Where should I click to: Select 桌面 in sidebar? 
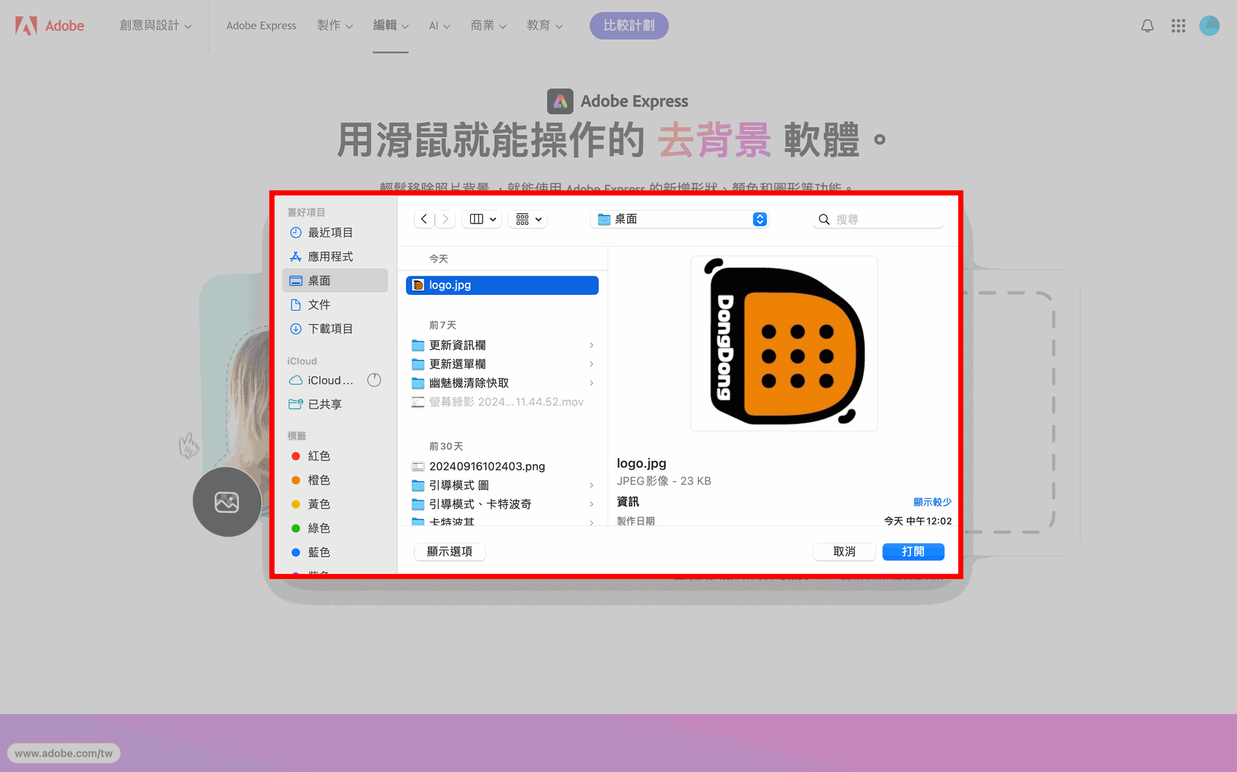[x=335, y=281]
